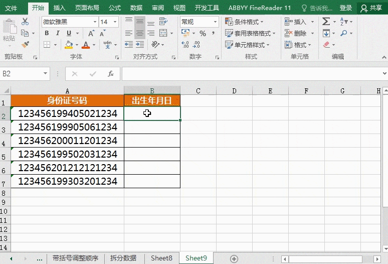Expand the Name Box dropdown
Image resolution: width=388 pixels, height=264 pixels.
(x=45, y=74)
